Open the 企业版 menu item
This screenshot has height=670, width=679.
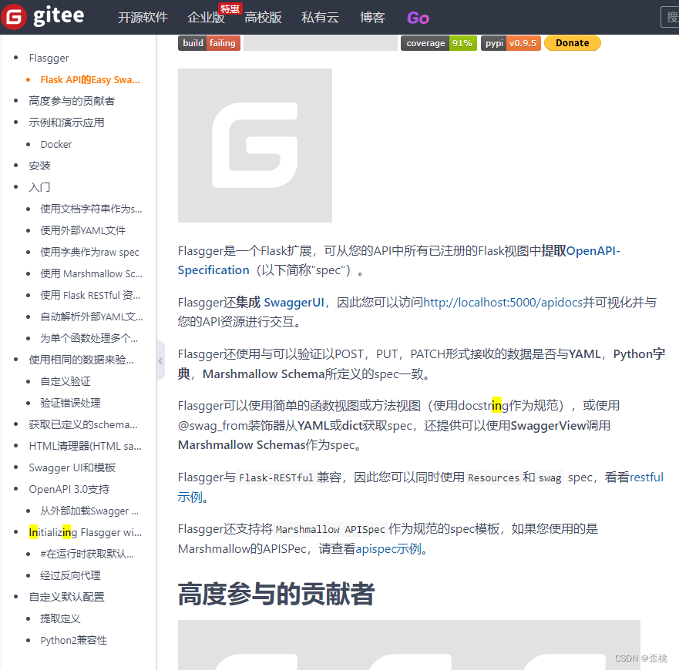click(206, 17)
